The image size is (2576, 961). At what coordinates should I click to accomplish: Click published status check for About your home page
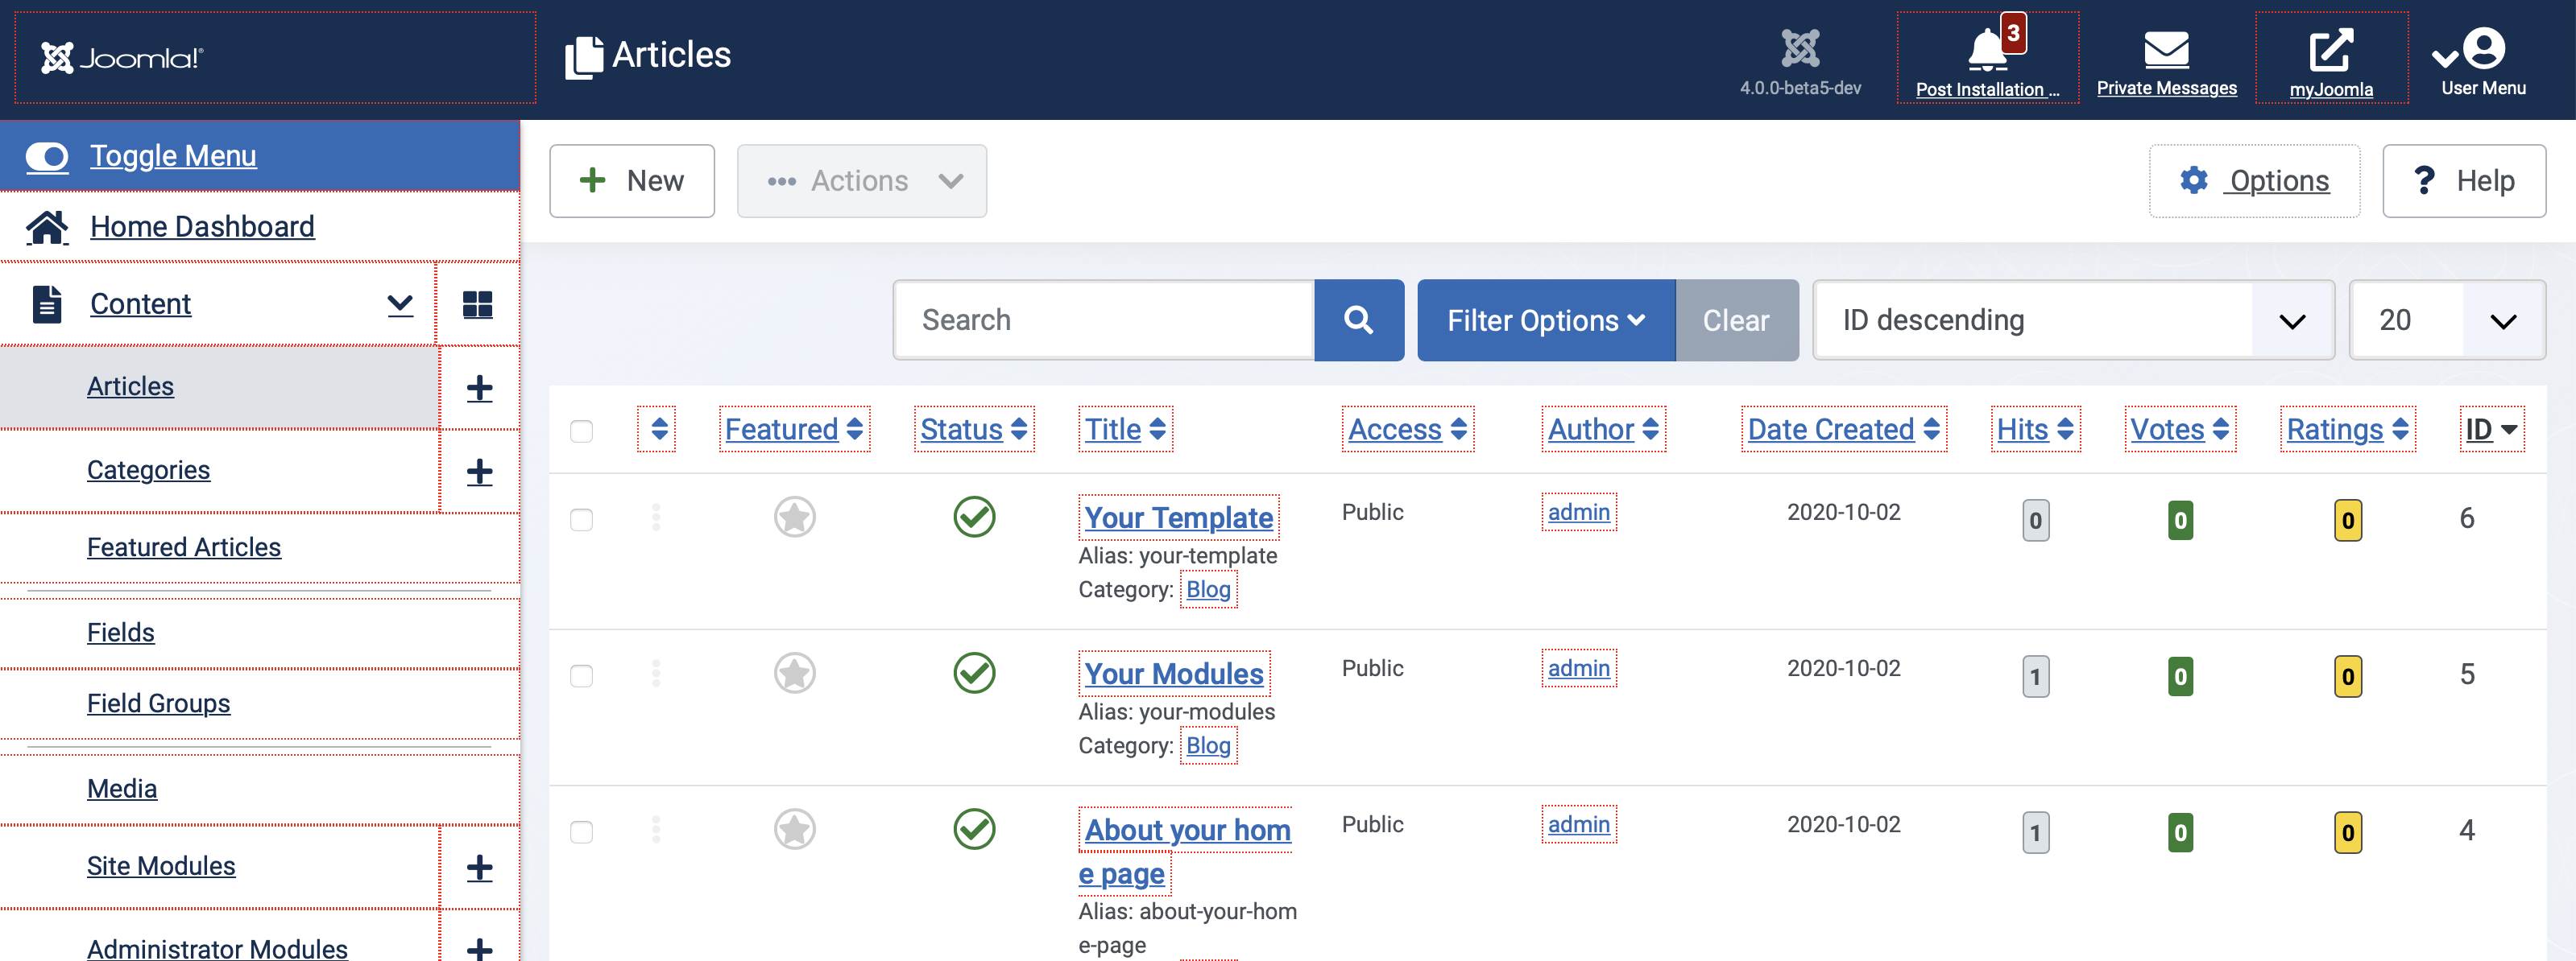click(973, 828)
